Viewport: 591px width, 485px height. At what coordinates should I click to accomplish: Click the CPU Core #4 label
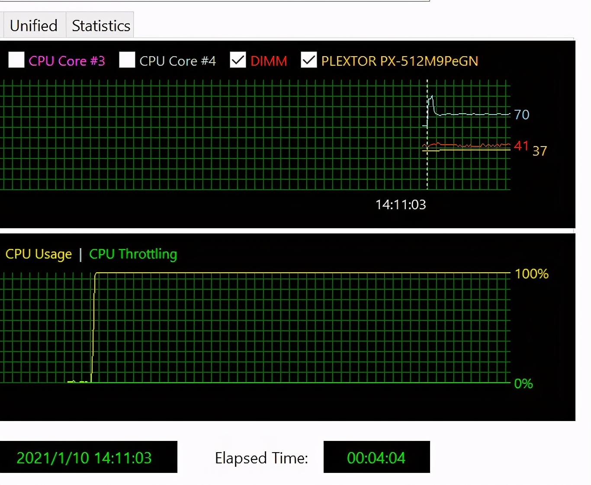tap(177, 61)
